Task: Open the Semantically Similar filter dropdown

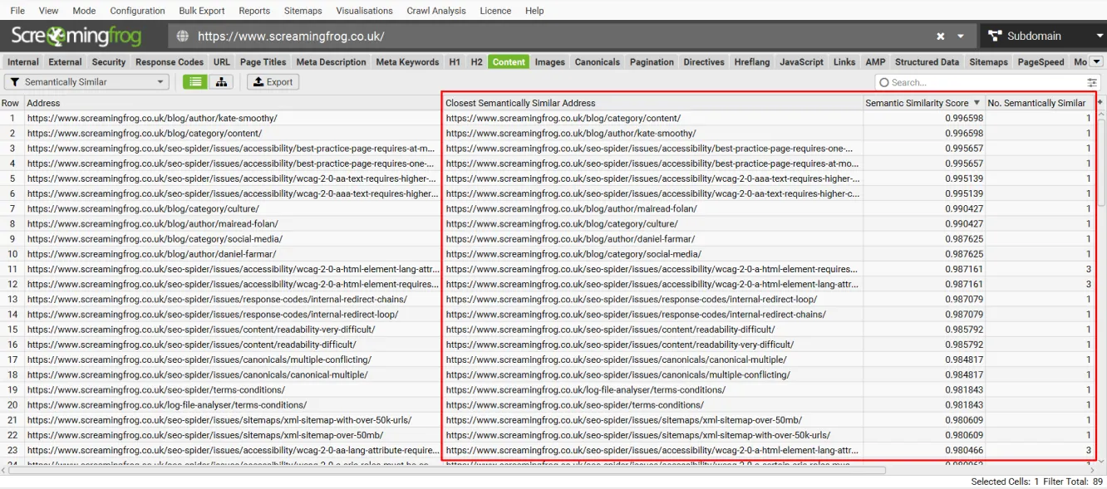Action: [x=160, y=81]
